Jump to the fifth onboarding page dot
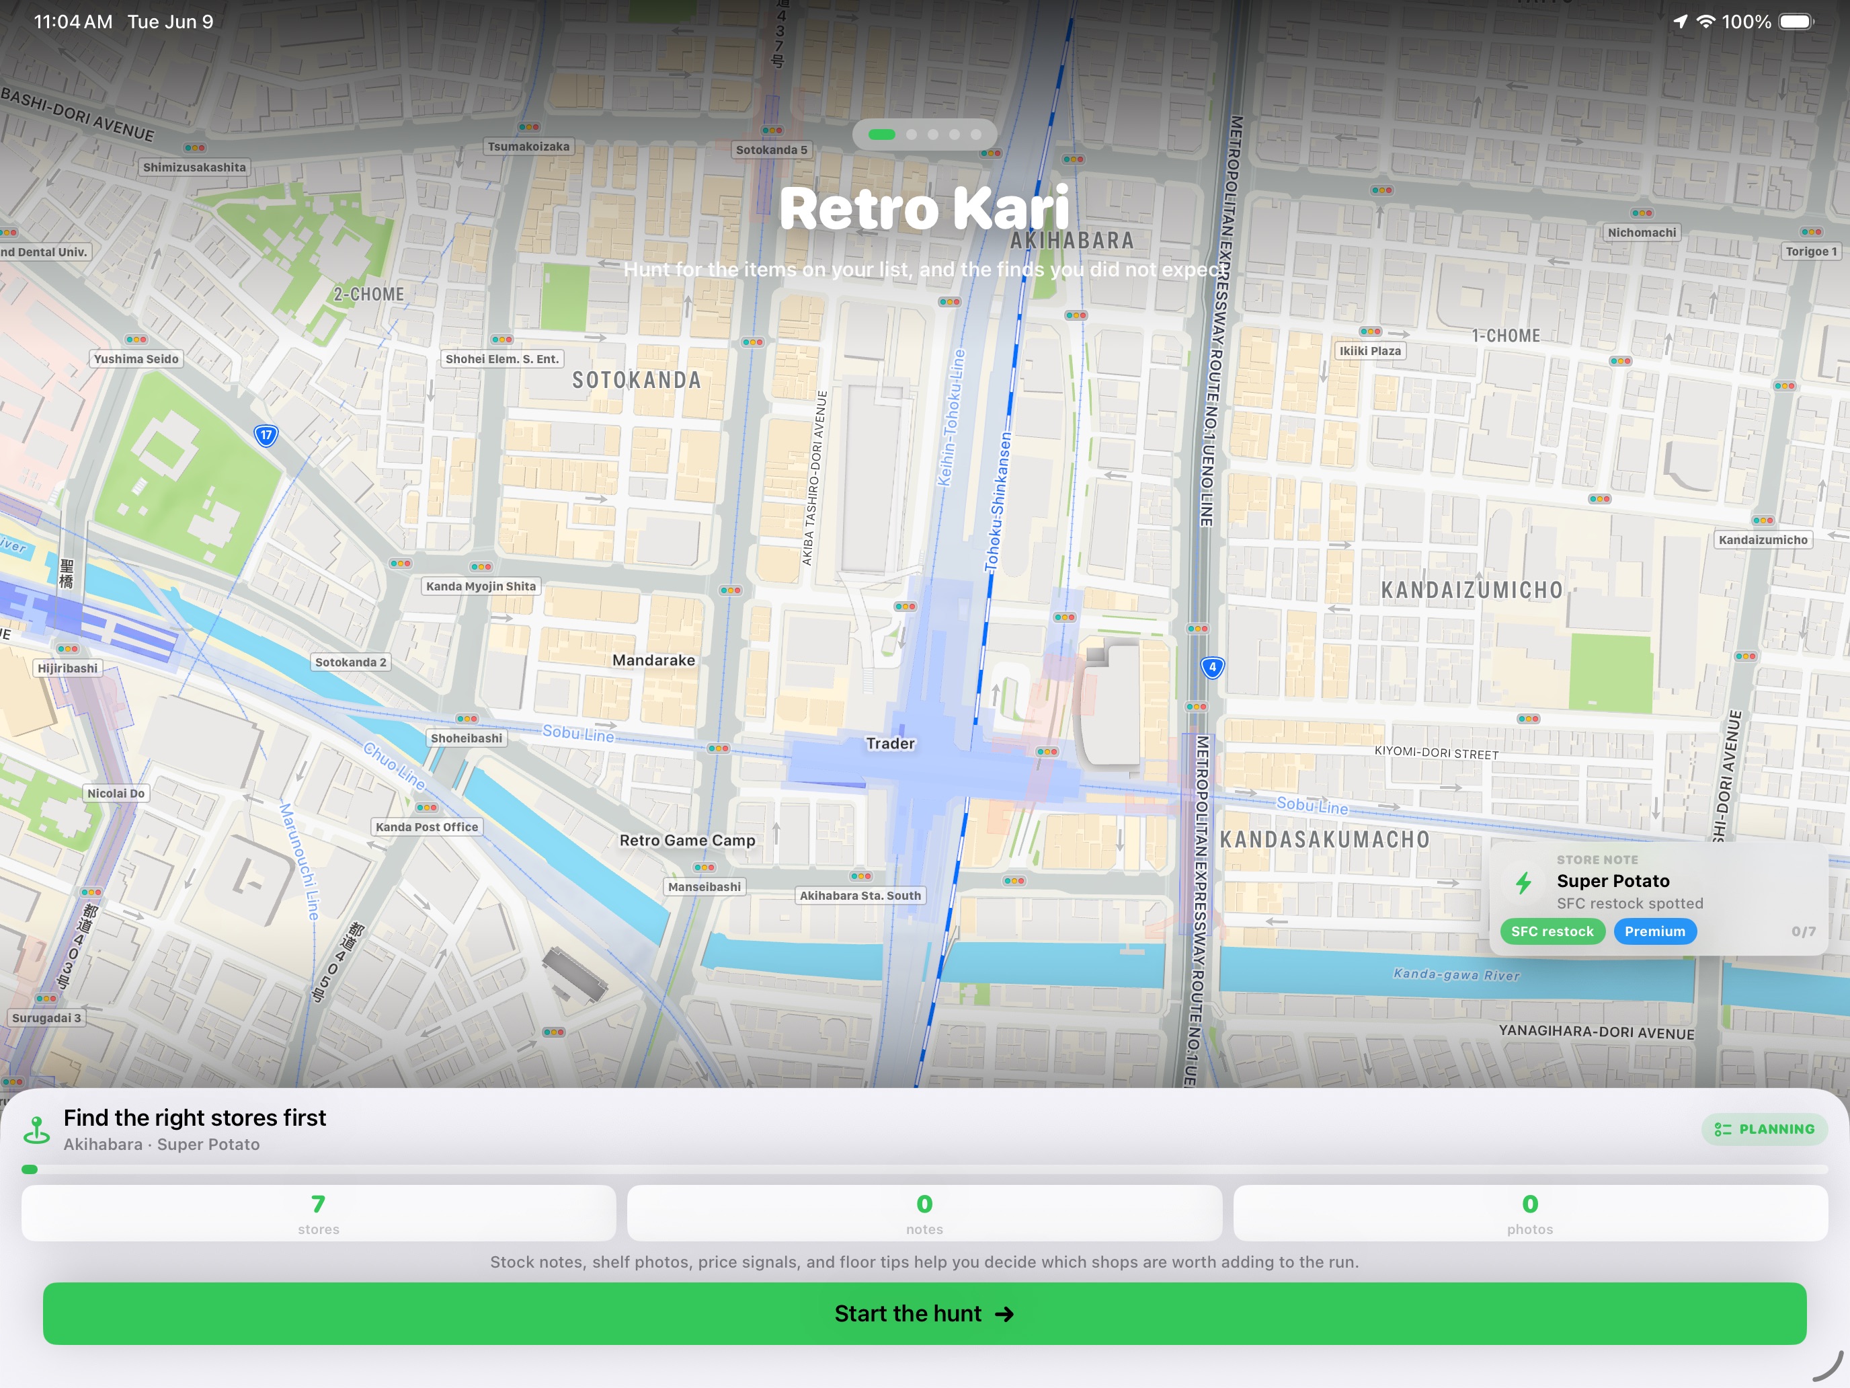The height and width of the screenshot is (1388, 1850). (975, 134)
